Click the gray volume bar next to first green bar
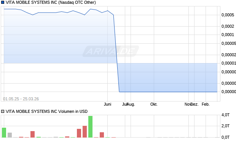 [10, 135]
